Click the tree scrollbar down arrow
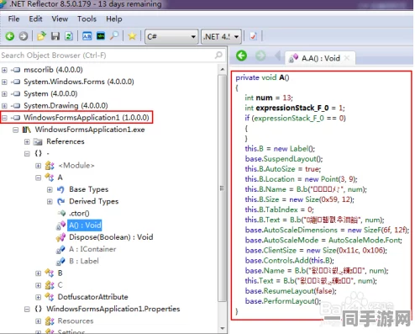 [222, 328]
